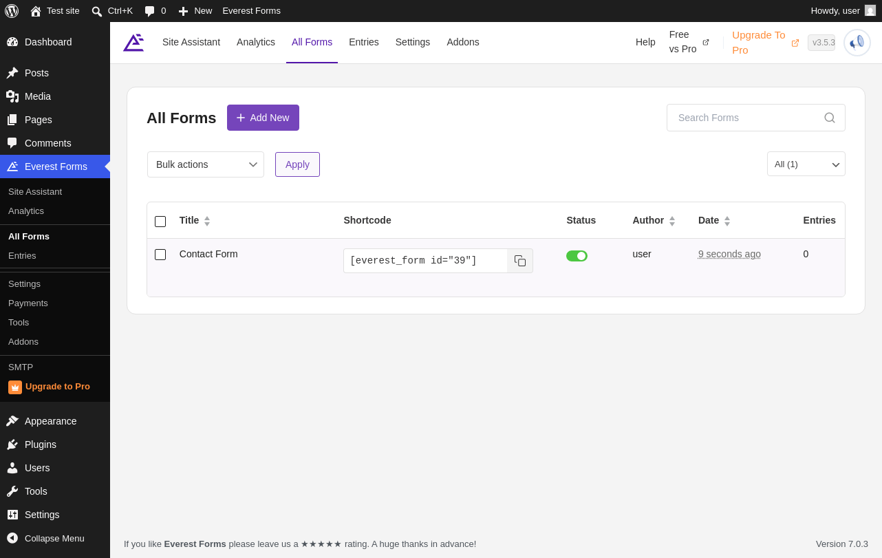Click the Shortcode column header
882x558 pixels.
click(x=367, y=220)
